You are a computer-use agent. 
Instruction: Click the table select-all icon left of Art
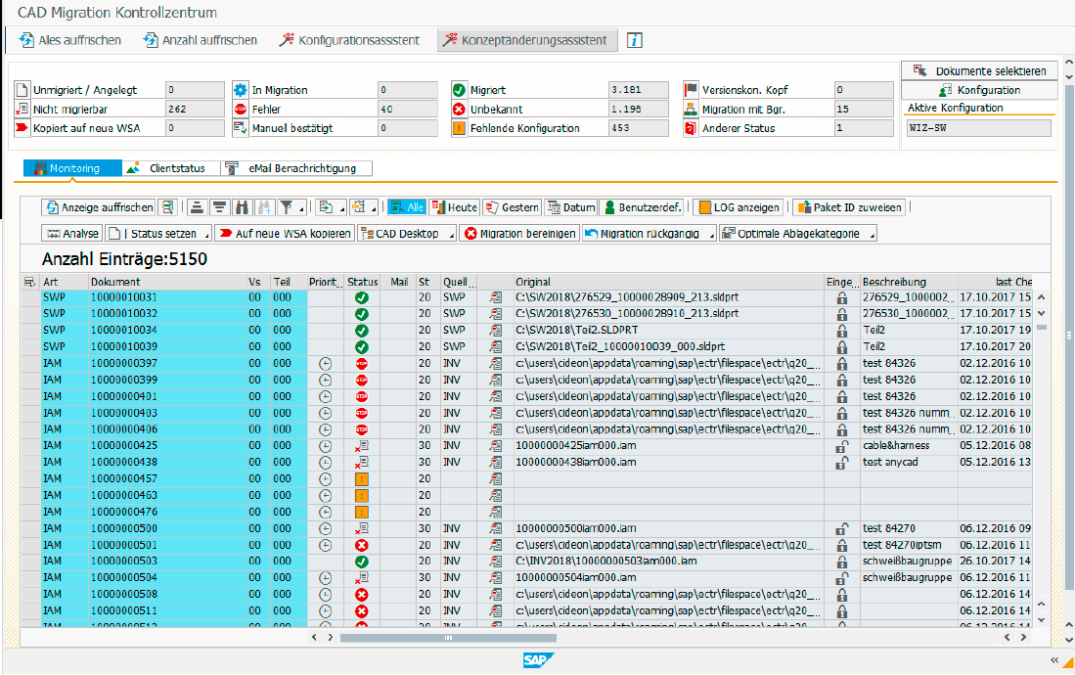pyautogui.click(x=29, y=282)
